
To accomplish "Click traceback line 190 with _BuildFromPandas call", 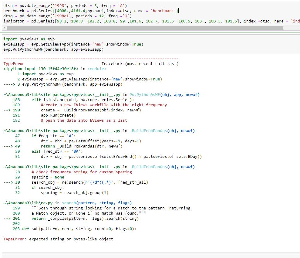I will [91, 110].
